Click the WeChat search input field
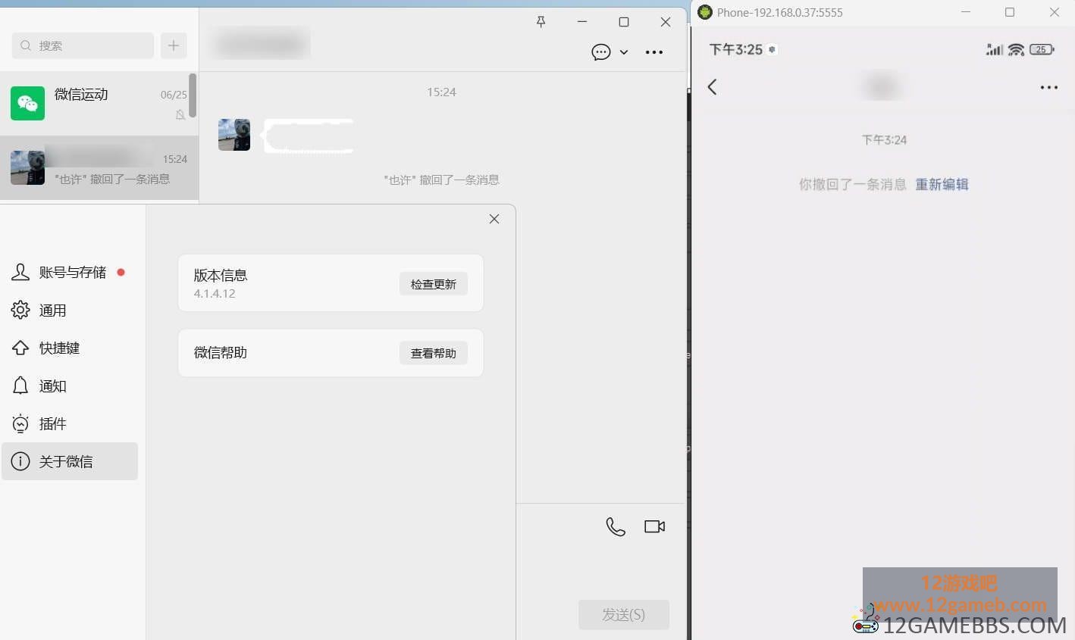 point(83,45)
